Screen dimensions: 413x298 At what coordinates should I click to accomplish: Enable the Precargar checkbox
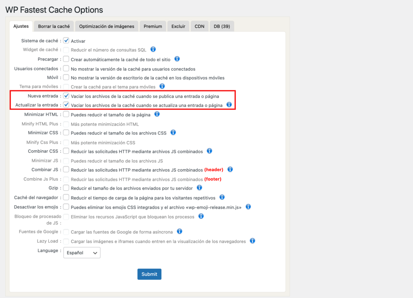coord(66,59)
